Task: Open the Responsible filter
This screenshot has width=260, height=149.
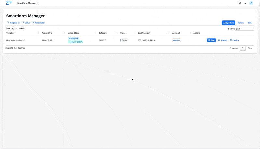Action: pos(38,23)
